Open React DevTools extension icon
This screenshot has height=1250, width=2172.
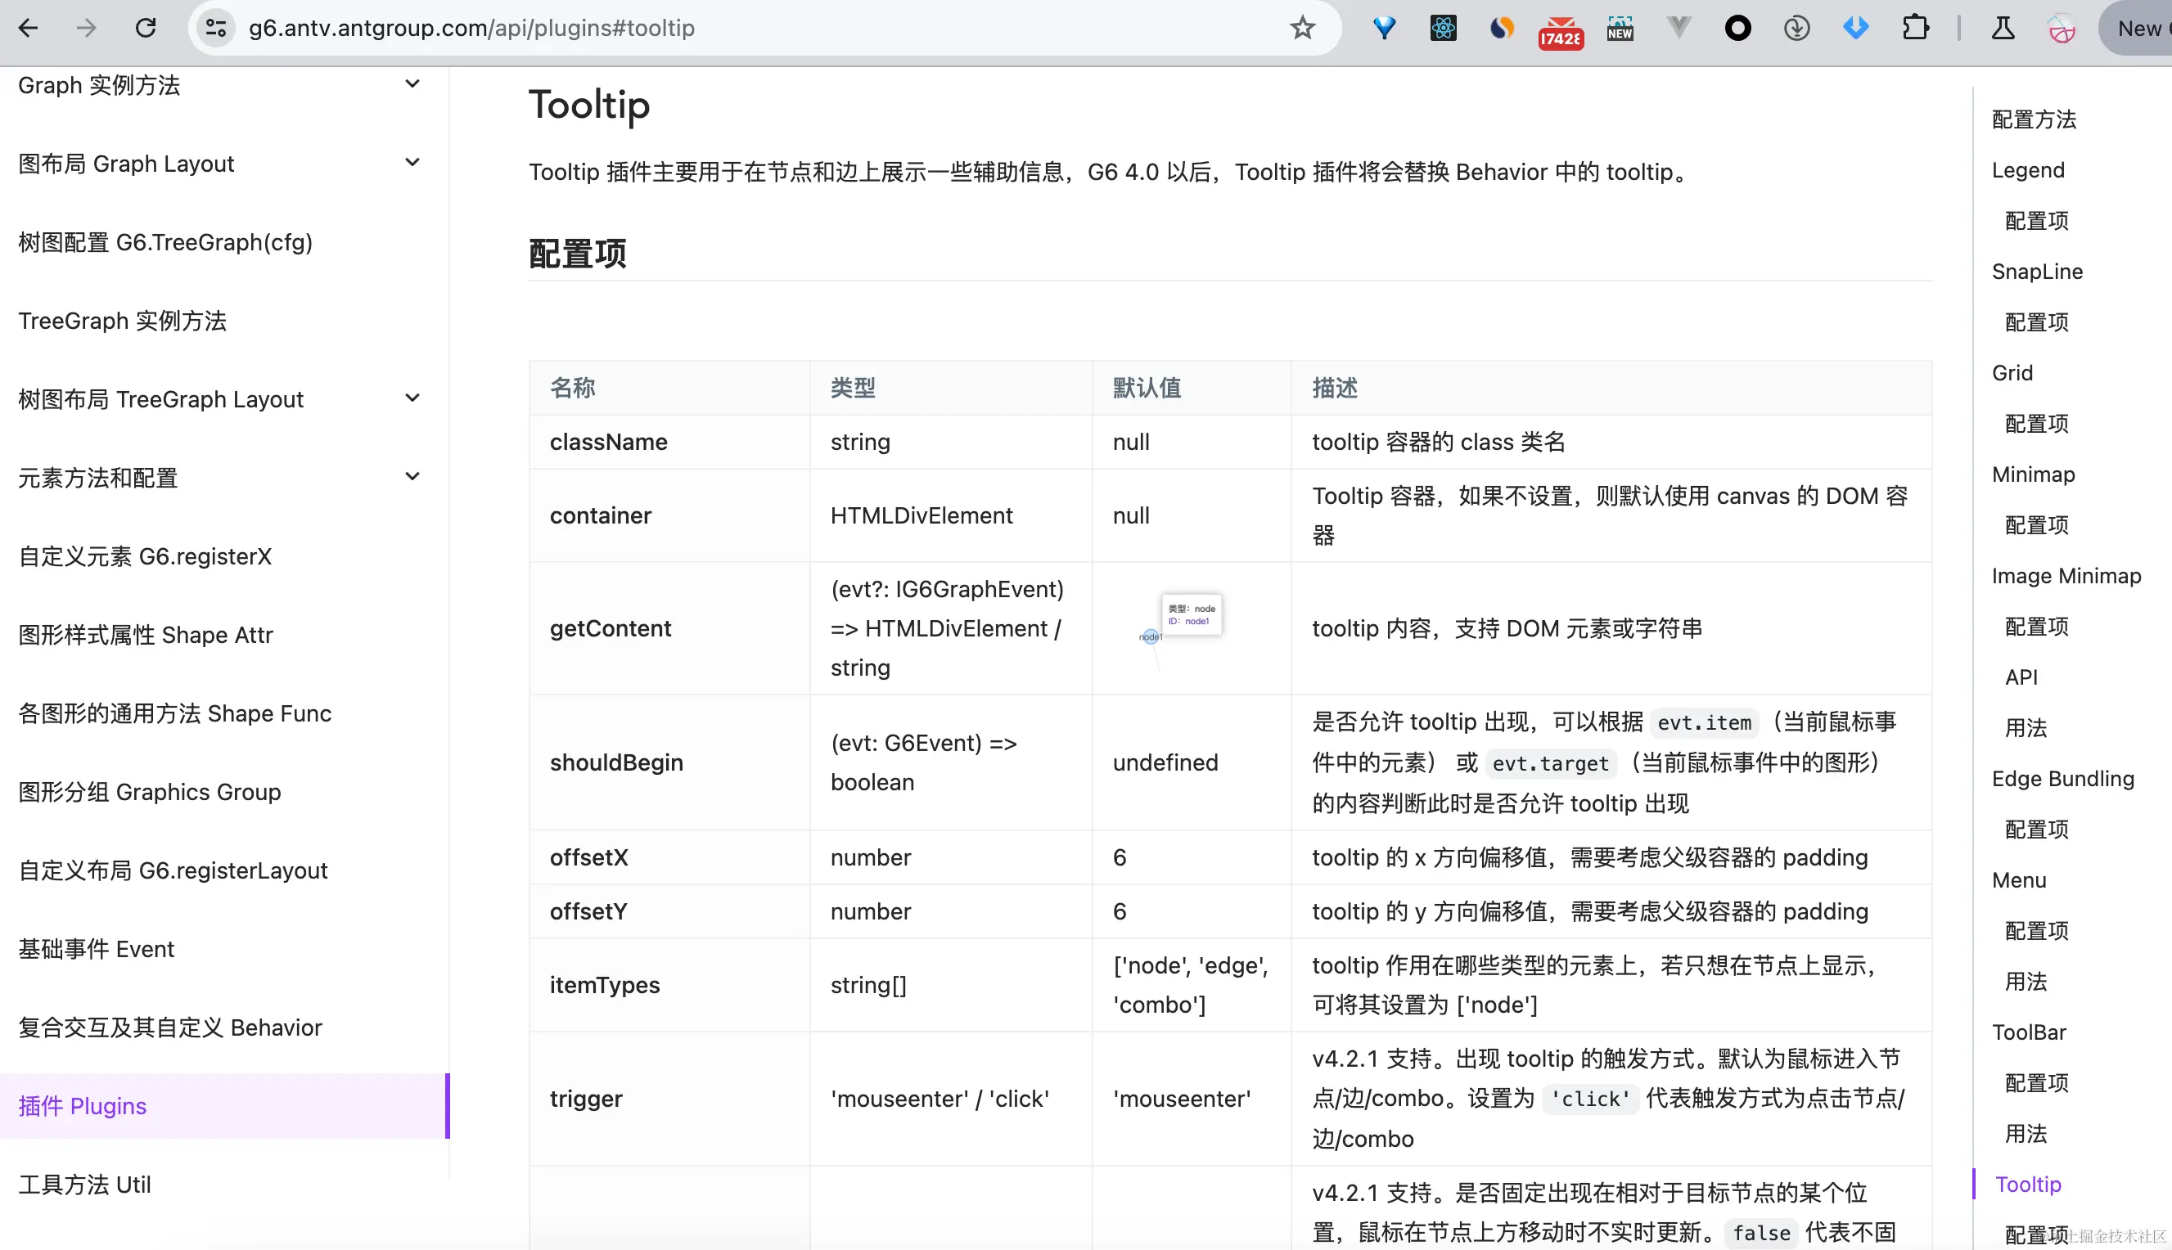click(1443, 29)
